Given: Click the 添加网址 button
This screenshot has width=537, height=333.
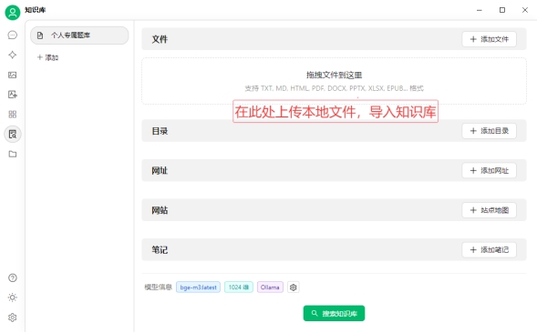Looking at the screenshot, I should pyautogui.click(x=489, y=171).
